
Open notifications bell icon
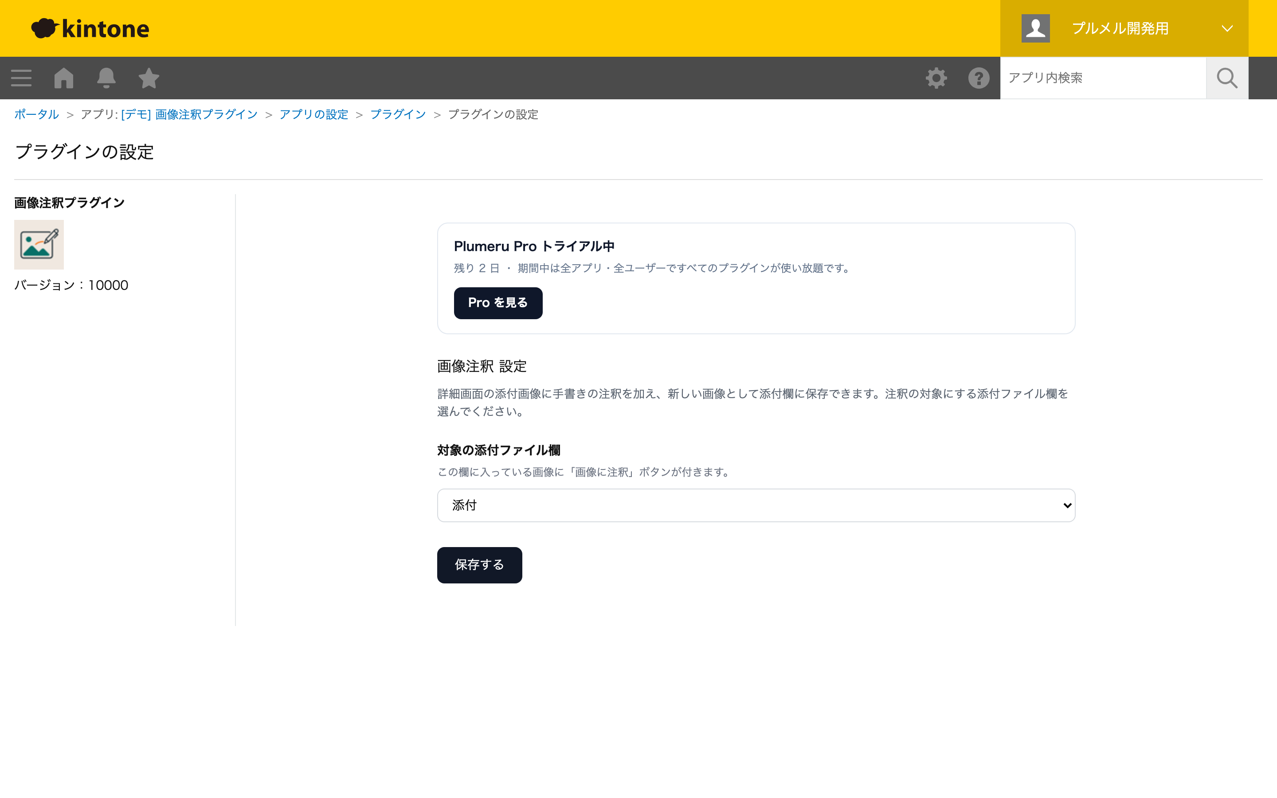tap(106, 78)
